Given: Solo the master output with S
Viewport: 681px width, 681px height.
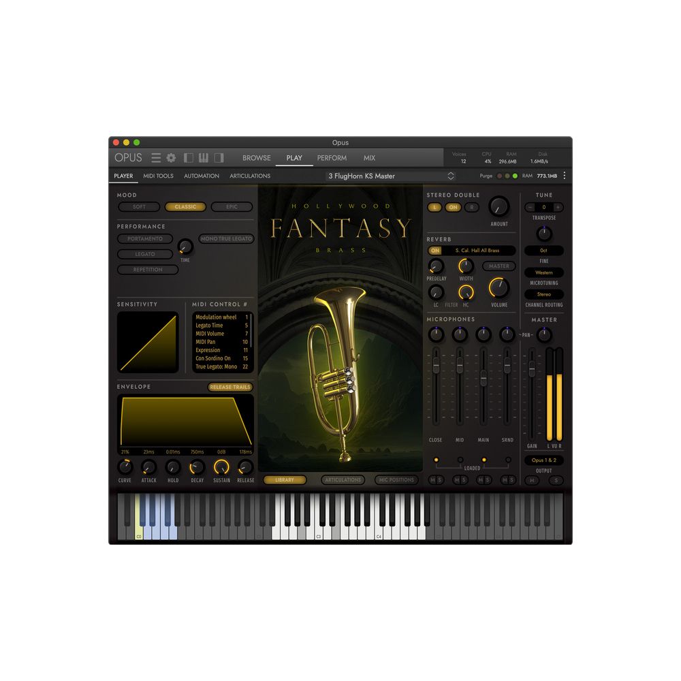Looking at the screenshot, I should click(556, 480).
